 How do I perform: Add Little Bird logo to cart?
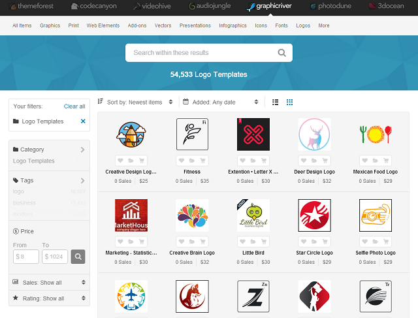click(264, 242)
